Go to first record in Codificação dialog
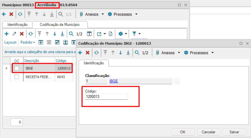 tap(105, 53)
